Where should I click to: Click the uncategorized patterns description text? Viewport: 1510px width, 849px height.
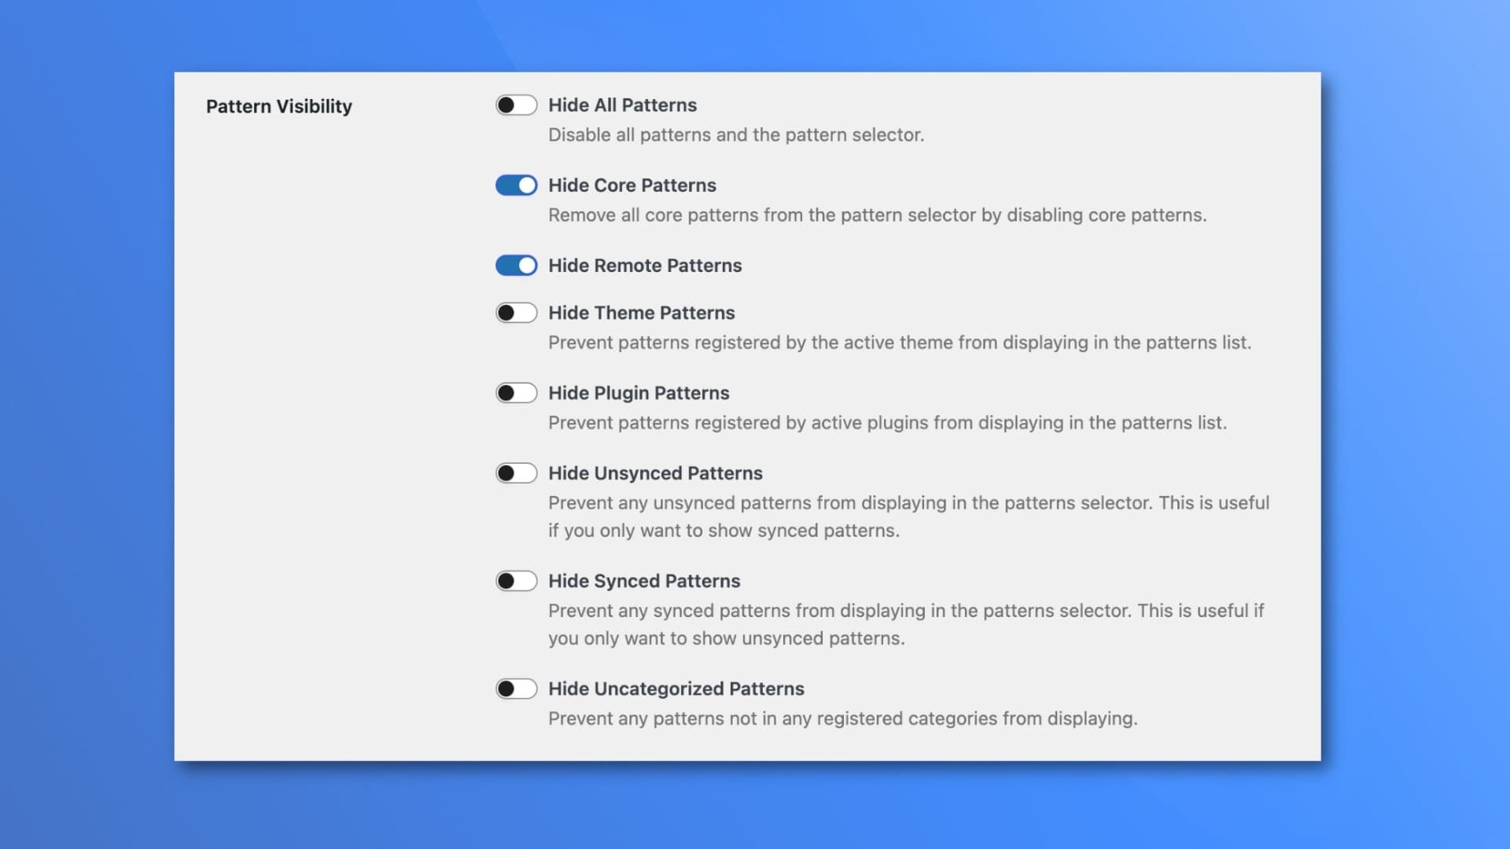point(843,718)
